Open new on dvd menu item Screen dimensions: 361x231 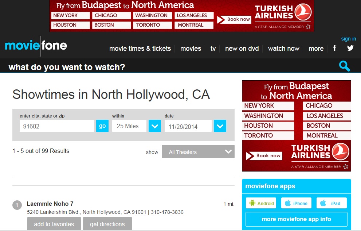[242, 49]
